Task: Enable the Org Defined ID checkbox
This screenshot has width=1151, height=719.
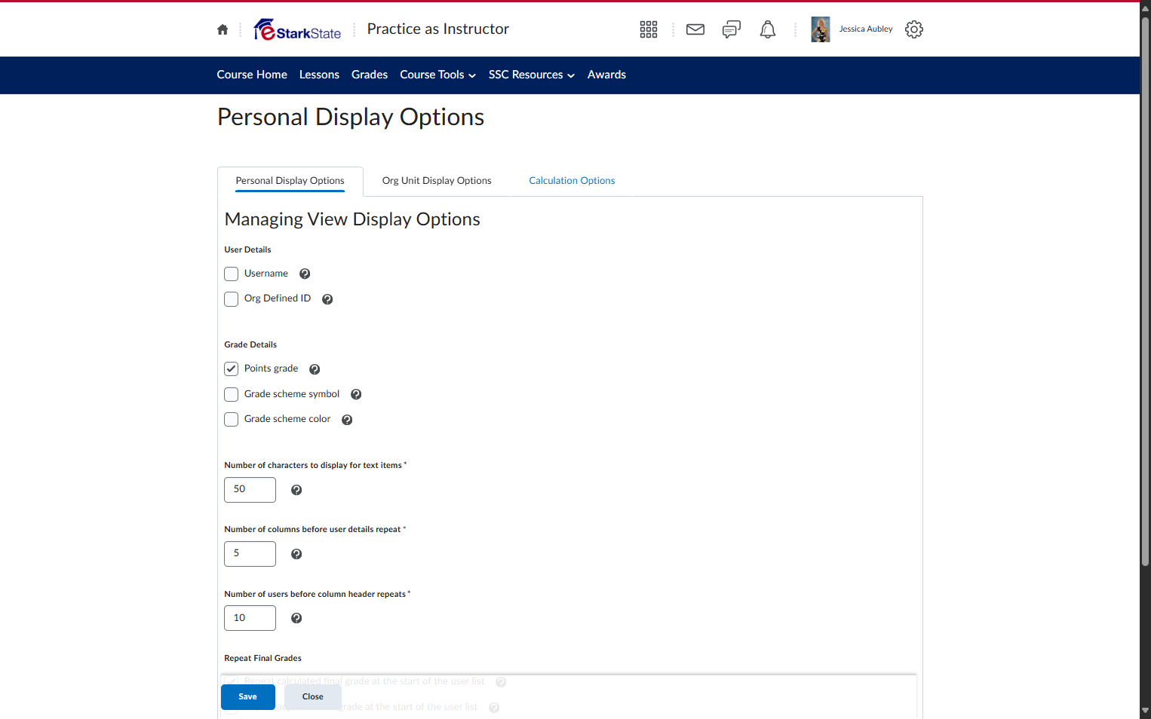Action: coord(232,299)
